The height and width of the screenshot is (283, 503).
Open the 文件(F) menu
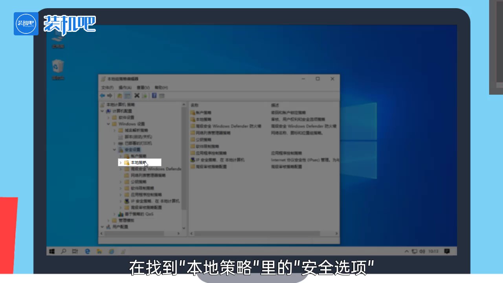[106, 87]
